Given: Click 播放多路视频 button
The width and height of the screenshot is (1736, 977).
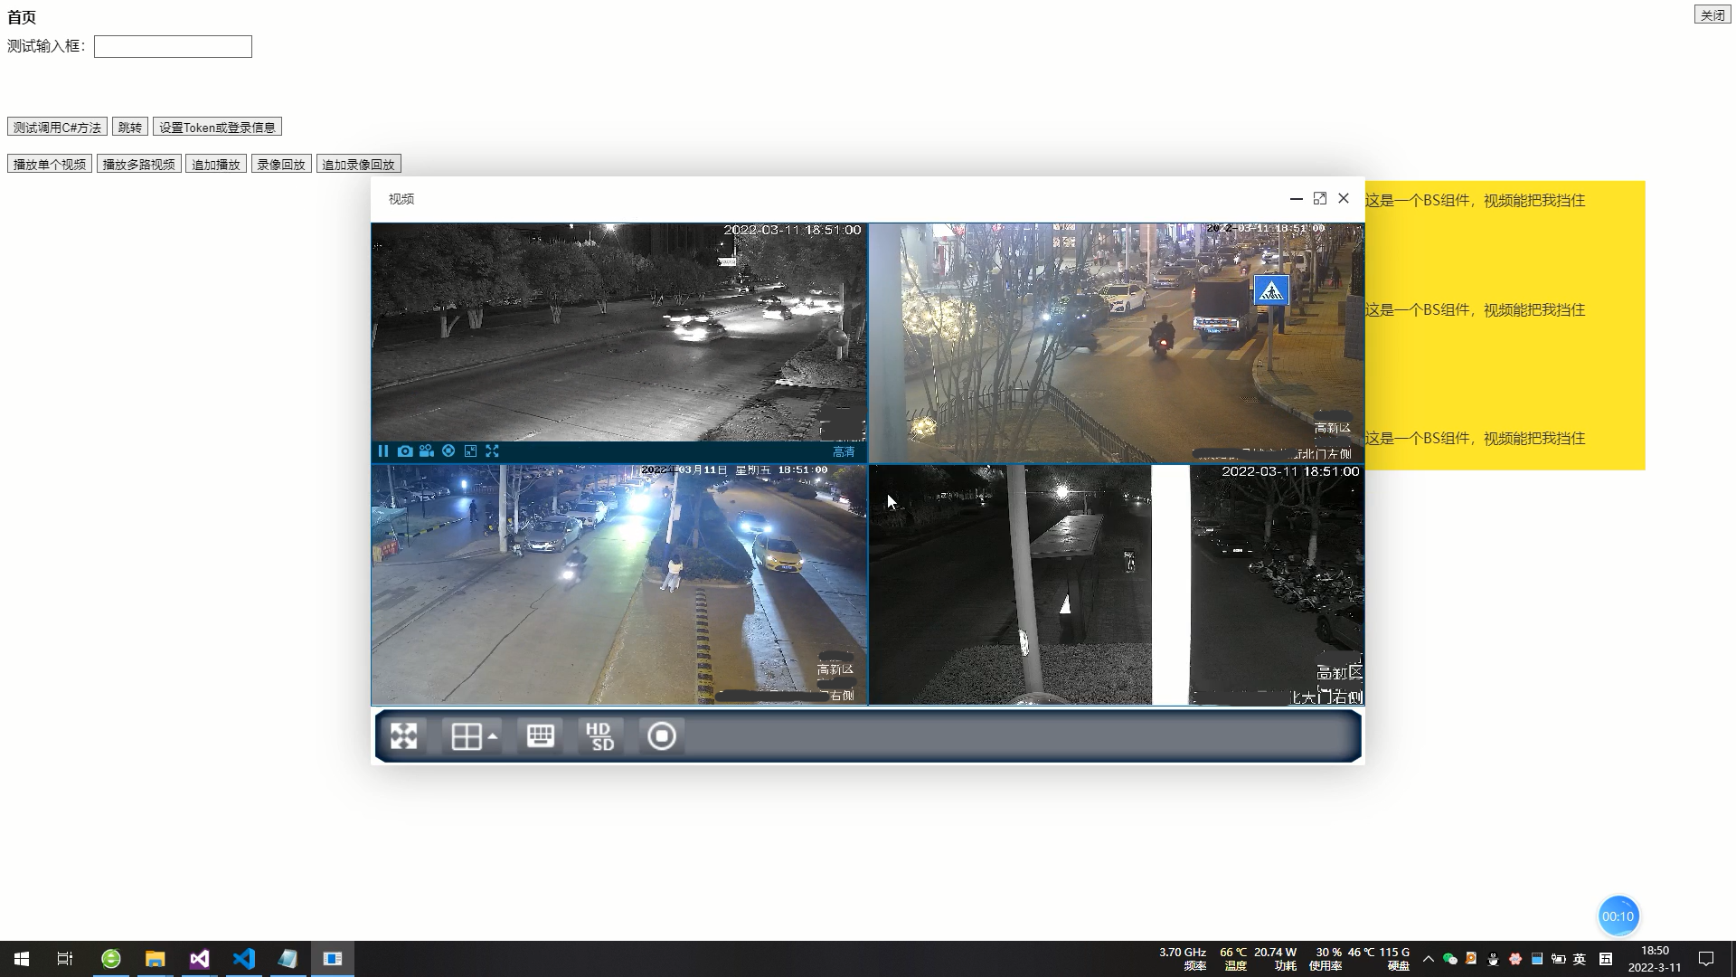Looking at the screenshot, I should point(139,164).
